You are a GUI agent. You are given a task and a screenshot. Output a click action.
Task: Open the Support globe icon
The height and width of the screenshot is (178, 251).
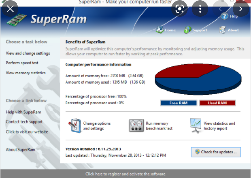pyautogui.click(x=187, y=30)
